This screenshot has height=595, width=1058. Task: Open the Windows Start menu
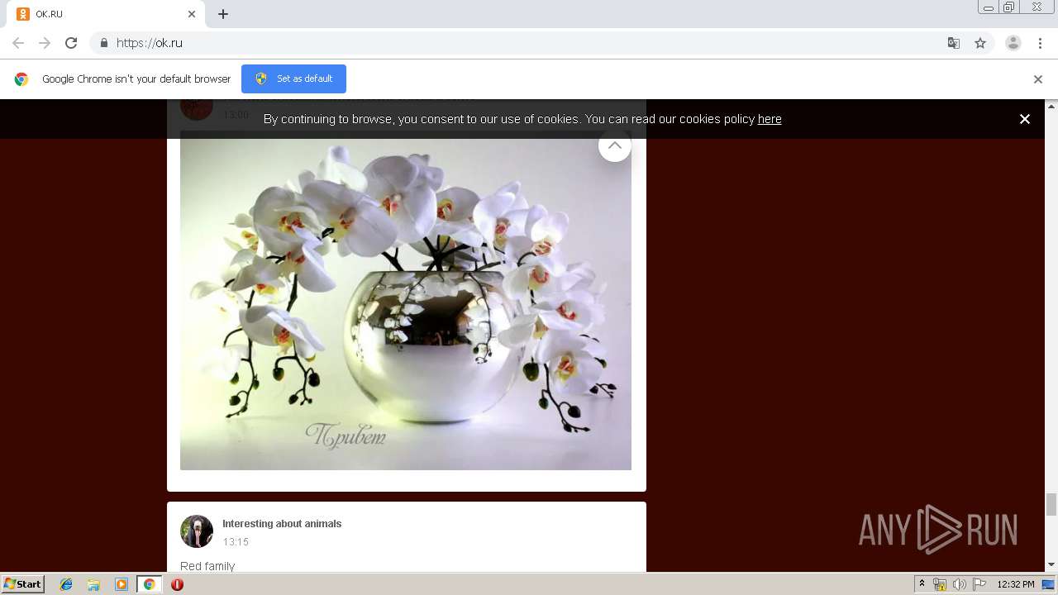[22, 584]
